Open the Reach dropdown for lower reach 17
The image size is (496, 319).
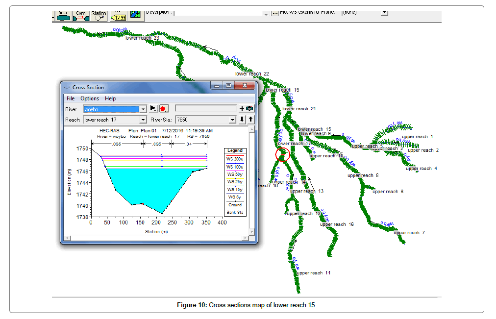[x=143, y=120]
